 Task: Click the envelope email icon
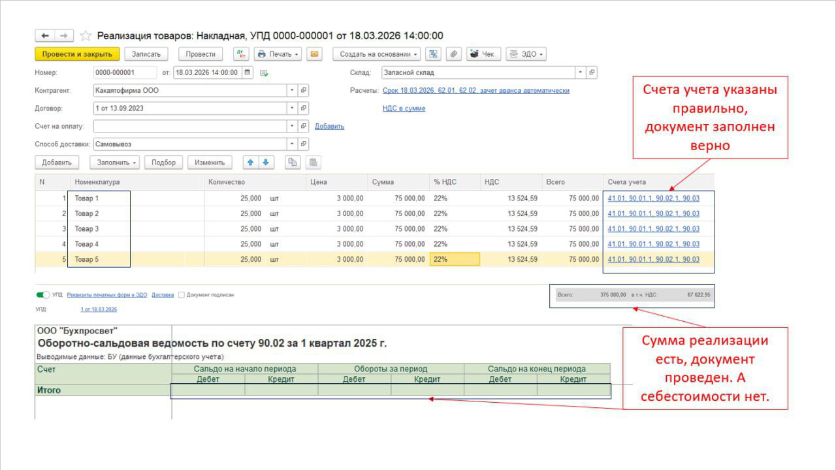click(314, 54)
